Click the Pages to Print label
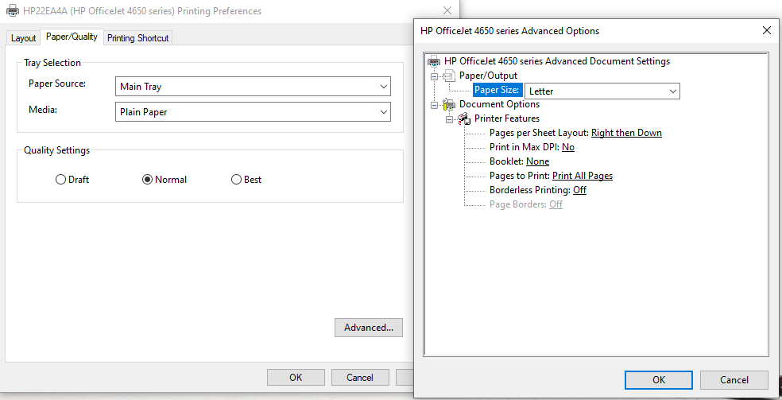This screenshot has width=782, height=400. tap(520, 176)
